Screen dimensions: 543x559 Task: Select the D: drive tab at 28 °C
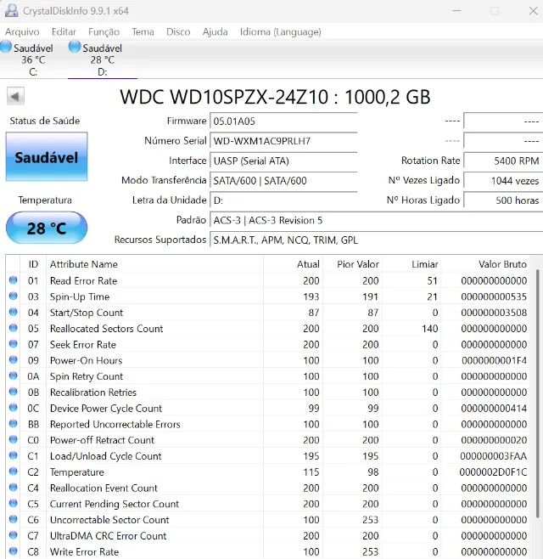(x=102, y=59)
